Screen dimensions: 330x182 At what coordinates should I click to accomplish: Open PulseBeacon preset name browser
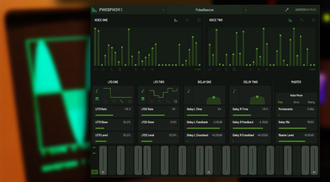pos(204,10)
